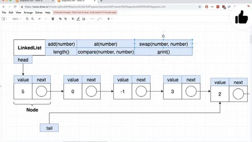252x142 pixels.
Task: Open the Edit menu
Action: (11, 12)
